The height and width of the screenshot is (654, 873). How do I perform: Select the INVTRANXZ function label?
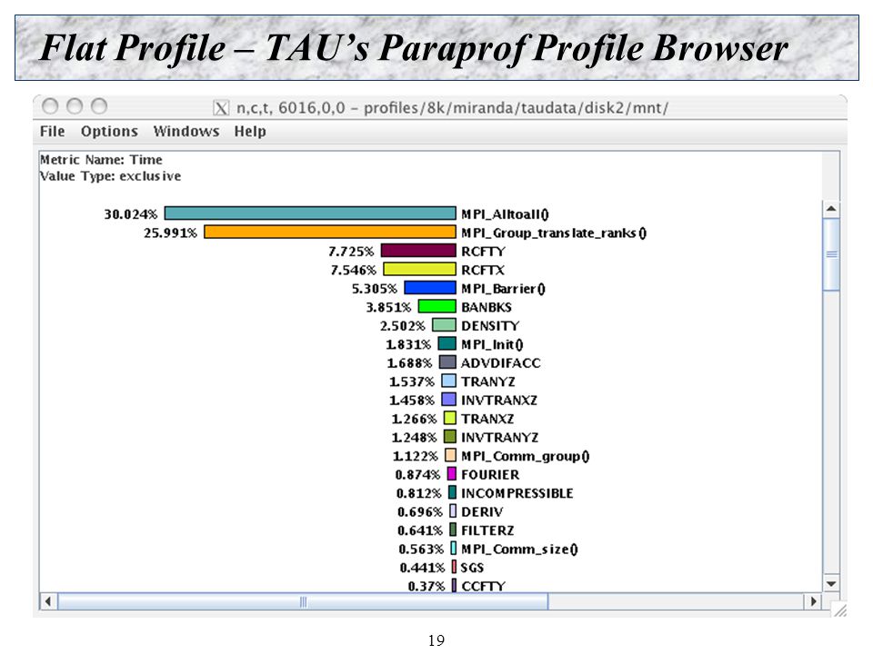[x=499, y=401]
